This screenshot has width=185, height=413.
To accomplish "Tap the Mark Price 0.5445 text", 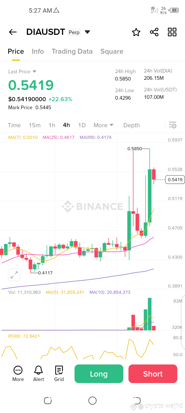I will 30,107.
